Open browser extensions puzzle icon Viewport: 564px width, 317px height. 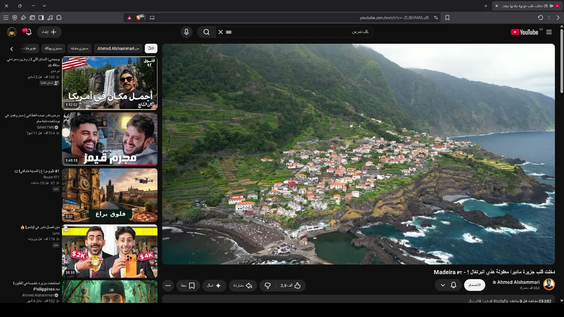click(59, 18)
